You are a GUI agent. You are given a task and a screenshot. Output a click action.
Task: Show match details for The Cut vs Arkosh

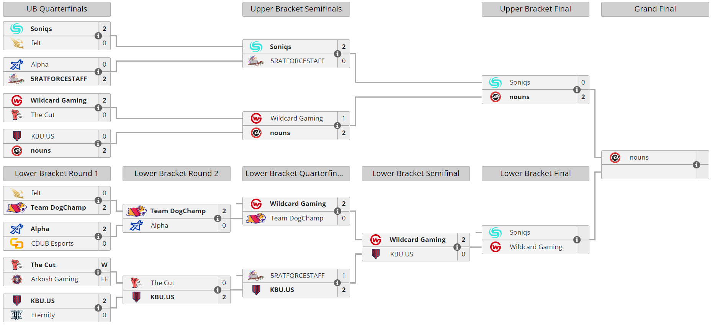tap(98, 272)
